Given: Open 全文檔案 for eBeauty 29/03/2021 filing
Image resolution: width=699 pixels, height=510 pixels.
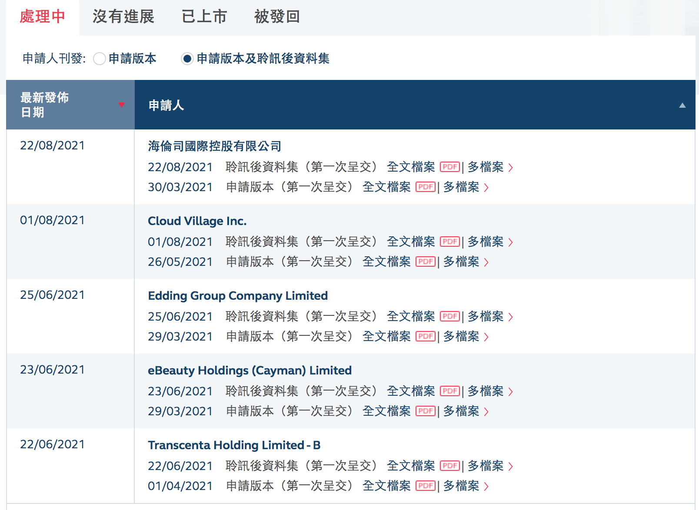Looking at the screenshot, I should point(386,411).
